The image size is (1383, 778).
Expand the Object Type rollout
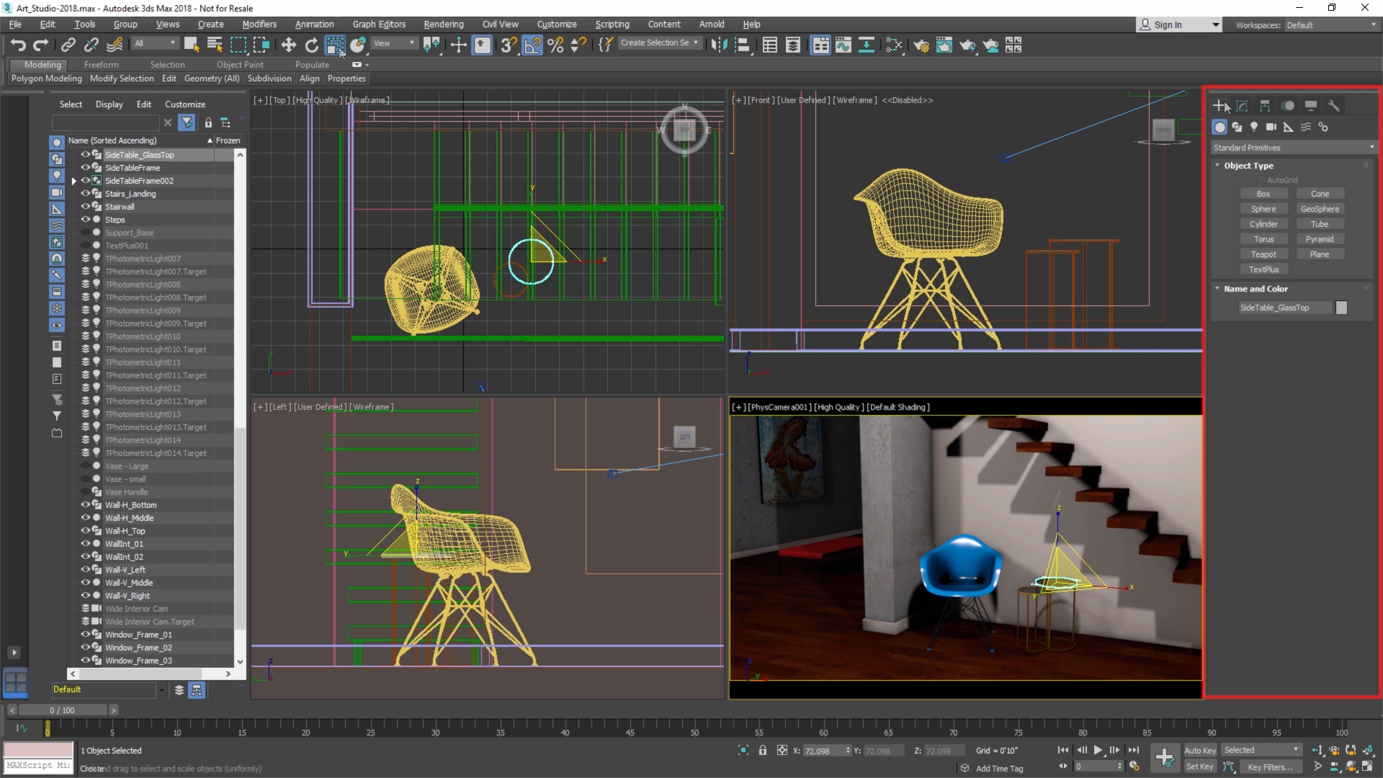[x=1247, y=164]
